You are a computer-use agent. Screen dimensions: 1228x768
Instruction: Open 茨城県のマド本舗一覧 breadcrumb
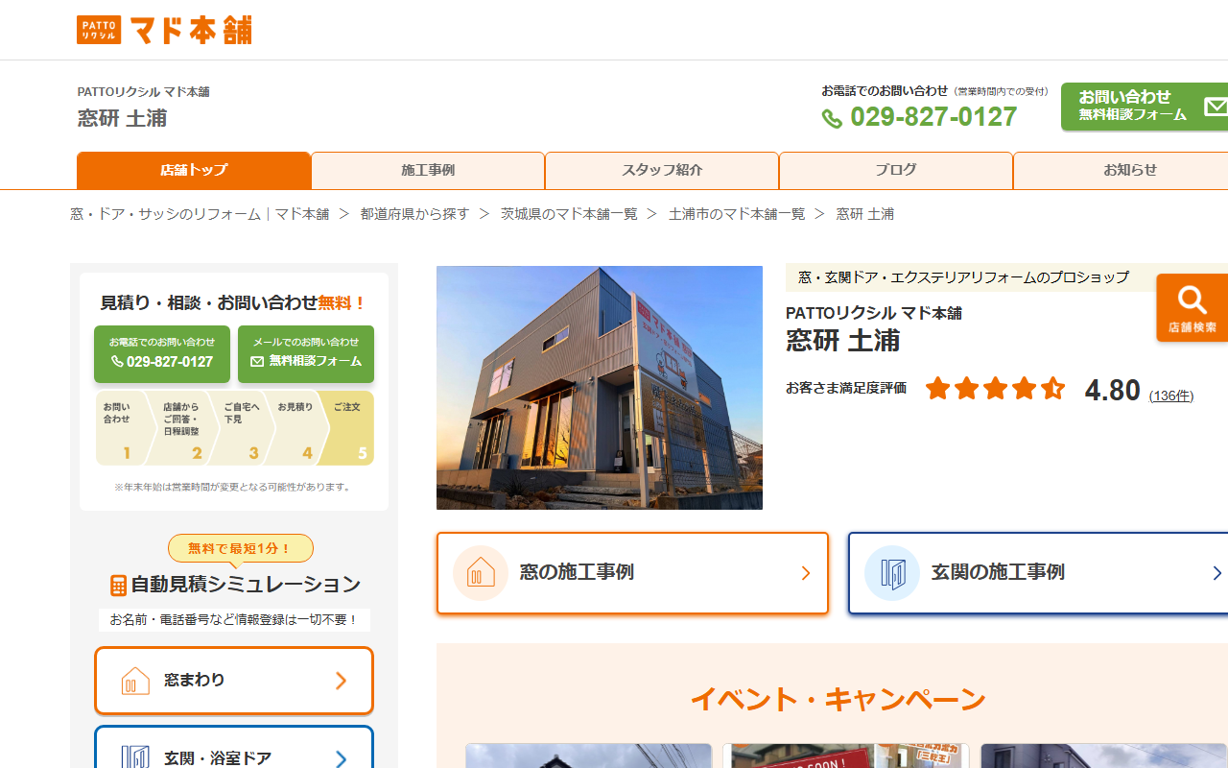pyautogui.click(x=569, y=214)
